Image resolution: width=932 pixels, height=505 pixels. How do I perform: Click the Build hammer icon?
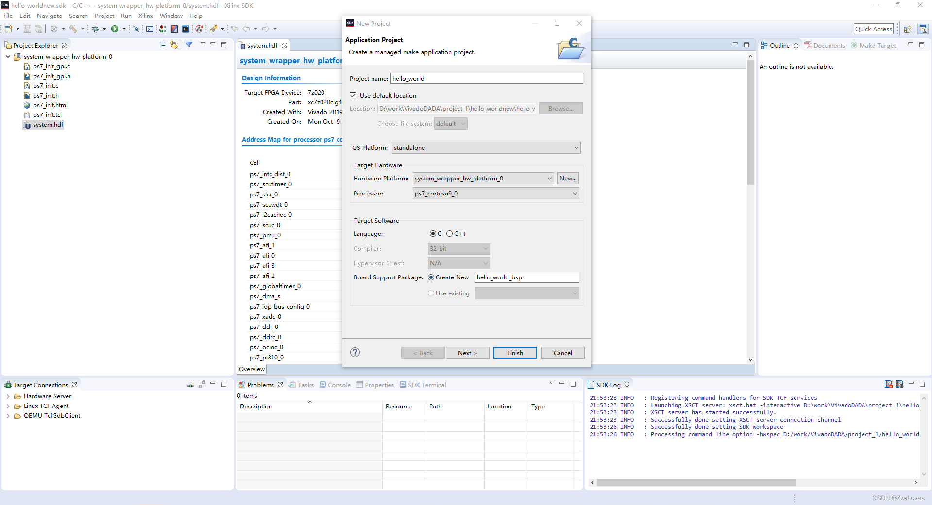[73, 29]
